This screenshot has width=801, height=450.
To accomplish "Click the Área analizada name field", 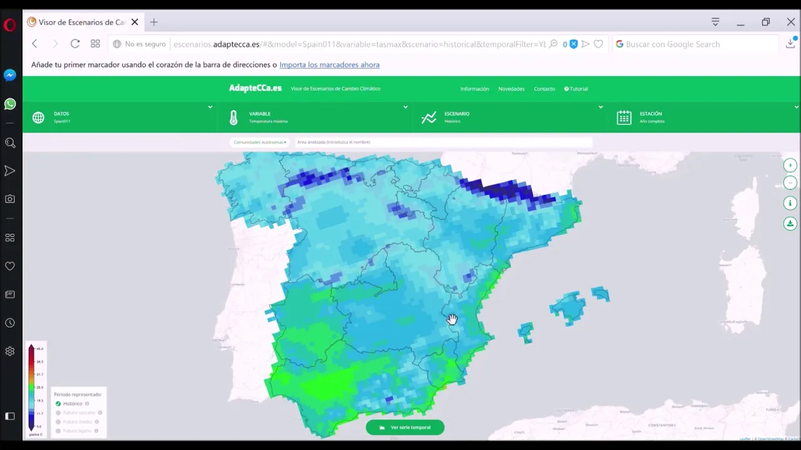I will coord(443,142).
